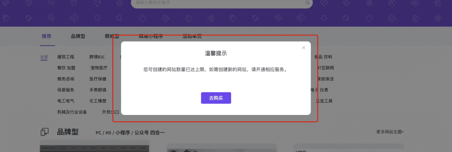The width and height of the screenshot is (452, 152).
Task: Select the 化工橡塑 category
Action: [98, 101]
